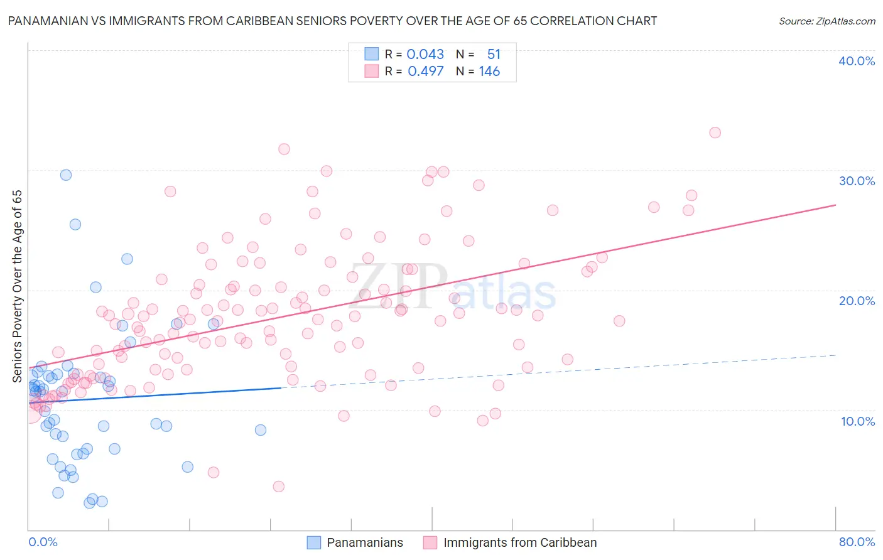Click the 10.0% y-axis label
The height and width of the screenshot is (560, 883).
pyautogui.click(x=858, y=421)
